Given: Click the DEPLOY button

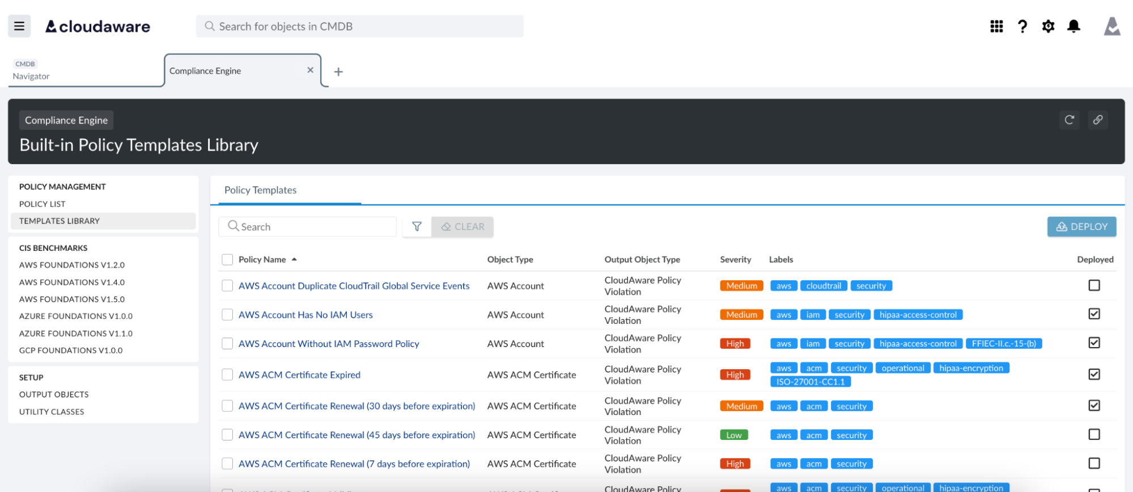Looking at the screenshot, I should (x=1081, y=226).
